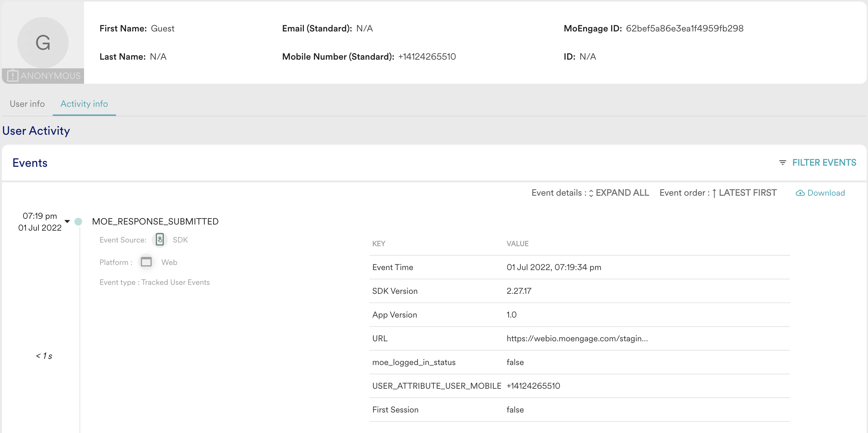Click the filter icon beside FILTER EVENTS
Screen dimensions: 868x433
point(782,162)
